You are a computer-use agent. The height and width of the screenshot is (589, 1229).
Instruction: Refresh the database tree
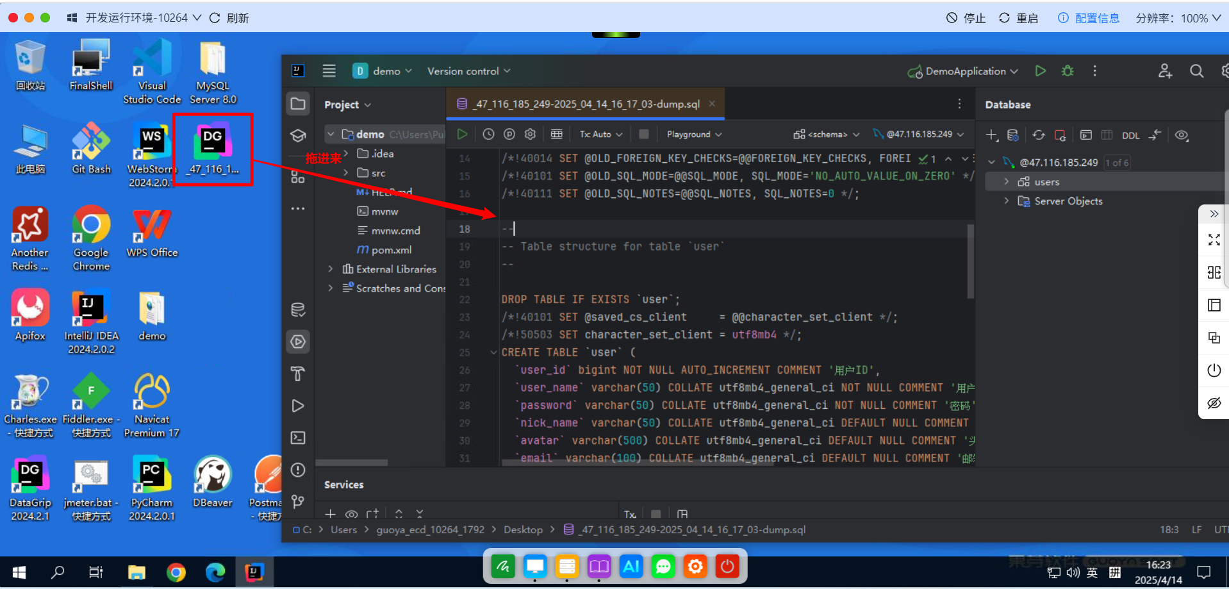[1039, 135]
